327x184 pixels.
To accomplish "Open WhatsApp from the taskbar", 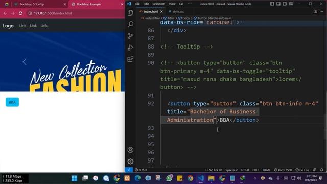I will click(x=169, y=178).
